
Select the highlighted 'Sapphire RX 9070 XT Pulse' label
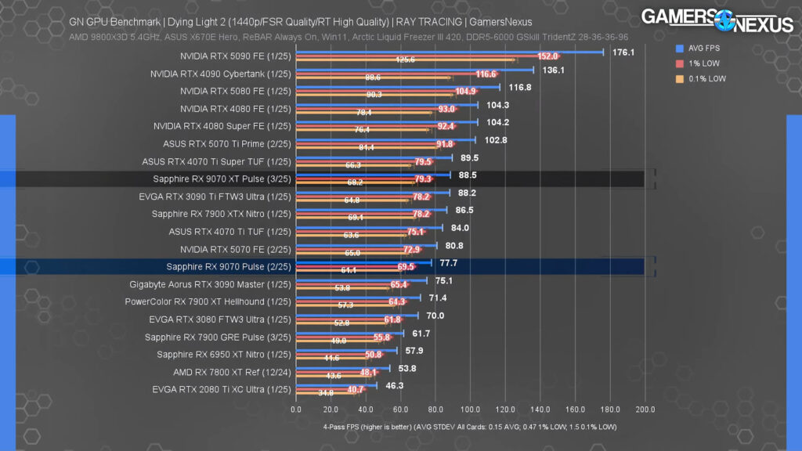coord(208,179)
